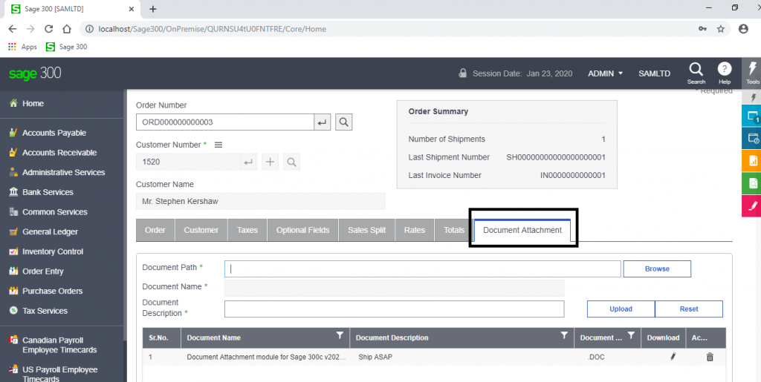
Task: Download the attached document via the pencil icon
Action: 673,357
